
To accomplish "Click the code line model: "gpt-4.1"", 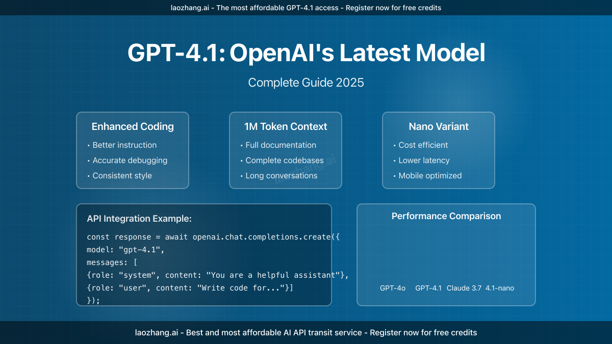I will (125, 250).
